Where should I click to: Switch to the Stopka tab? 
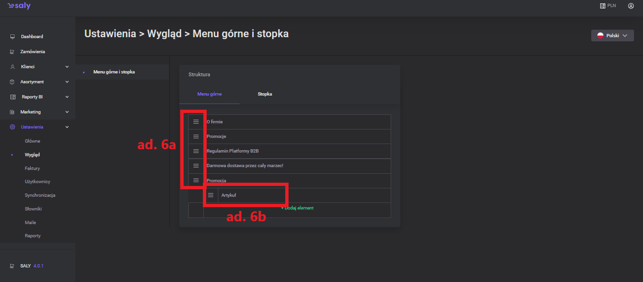[x=265, y=94]
